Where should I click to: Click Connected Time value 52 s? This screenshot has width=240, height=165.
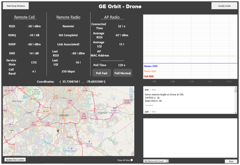[x=122, y=26]
